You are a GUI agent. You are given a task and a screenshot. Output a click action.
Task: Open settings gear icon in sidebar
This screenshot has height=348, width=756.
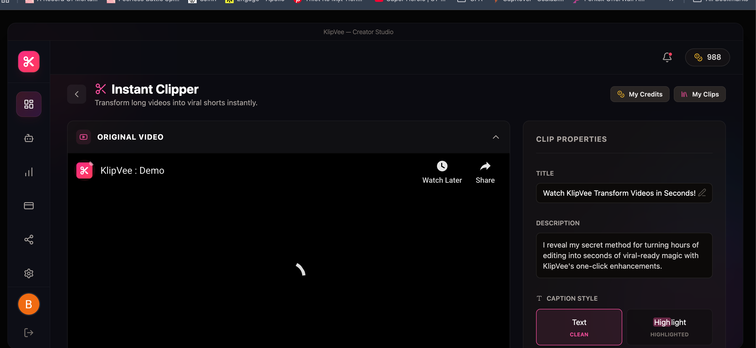[29, 273]
